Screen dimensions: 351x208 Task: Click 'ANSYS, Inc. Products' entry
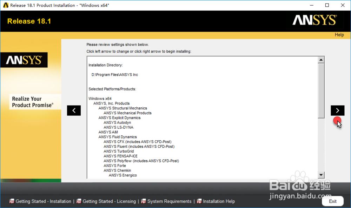(112, 103)
